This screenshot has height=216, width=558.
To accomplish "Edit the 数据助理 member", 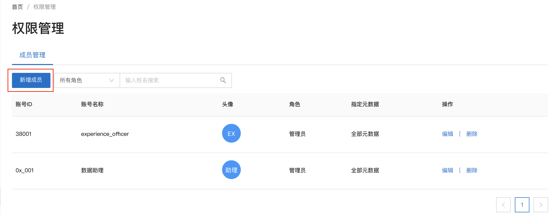I will (447, 170).
